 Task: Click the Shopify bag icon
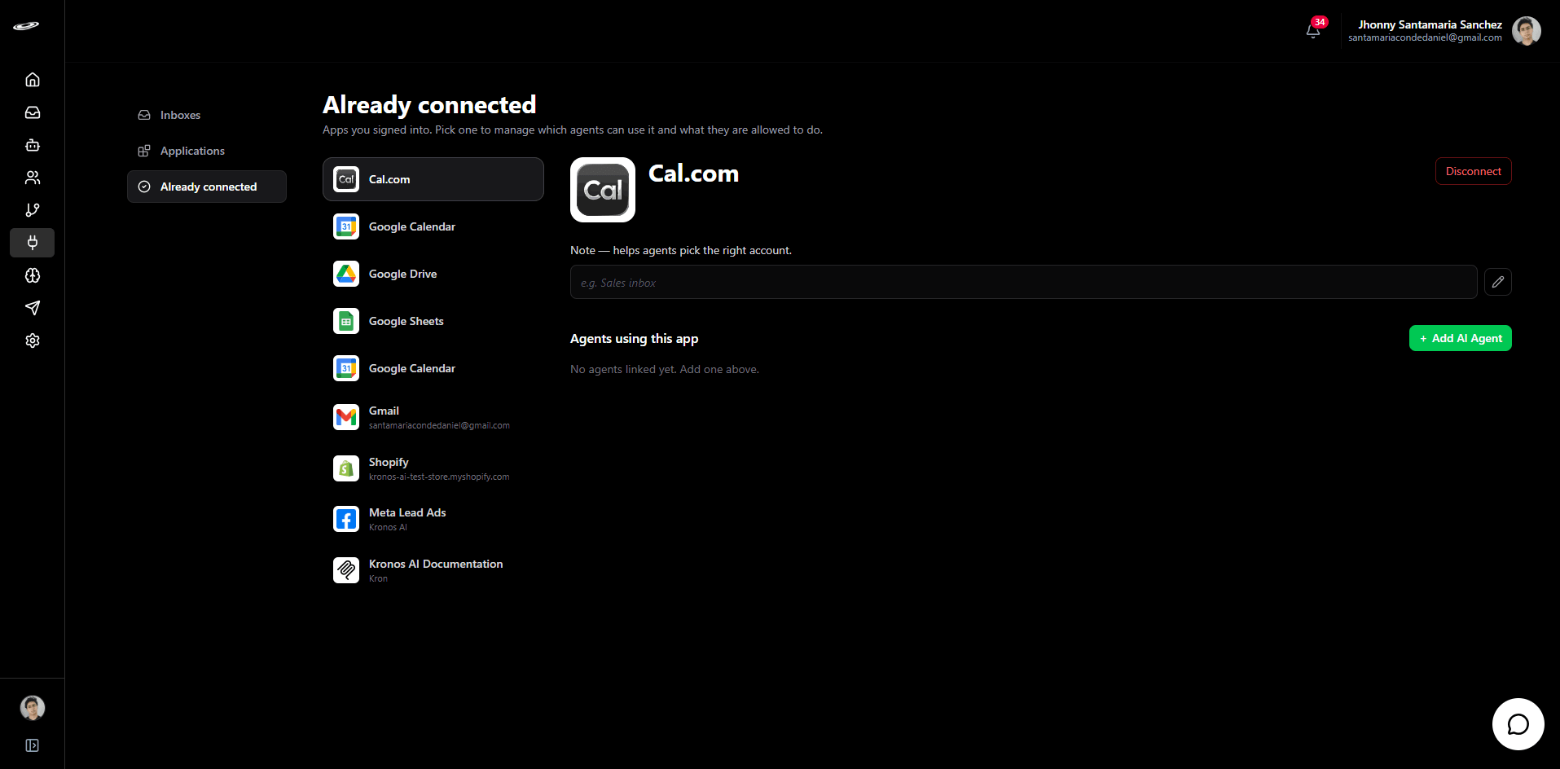pos(346,468)
